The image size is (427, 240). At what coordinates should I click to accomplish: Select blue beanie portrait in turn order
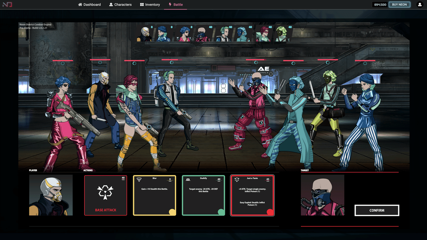point(164,34)
